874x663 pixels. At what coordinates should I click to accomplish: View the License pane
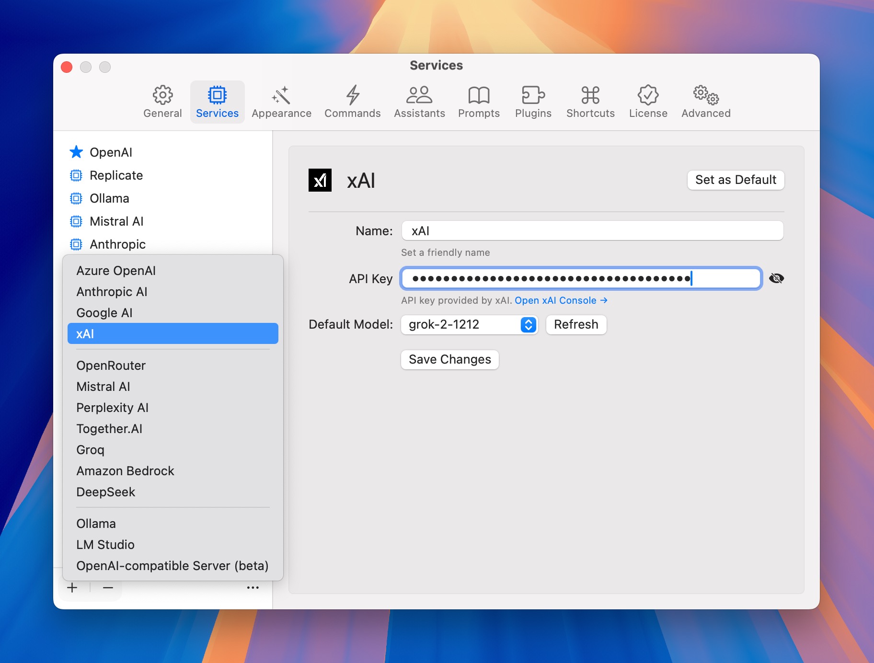pyautogui.click(x=648, y=102)
